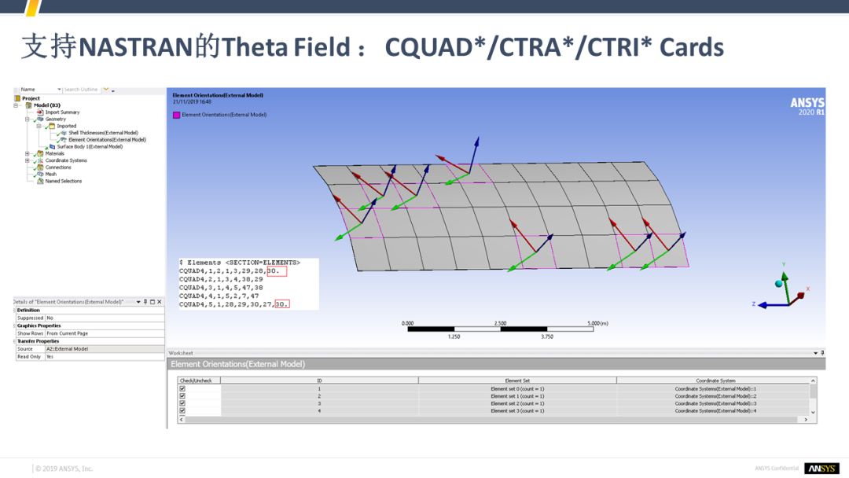Click the Connections folder icon

pyautogui.click(x=40, y=167)
